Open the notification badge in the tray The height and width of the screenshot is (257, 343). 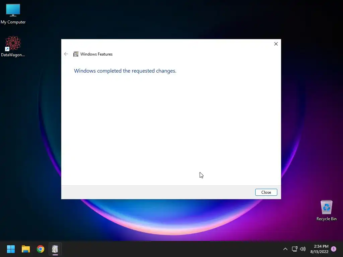[334, 249]
